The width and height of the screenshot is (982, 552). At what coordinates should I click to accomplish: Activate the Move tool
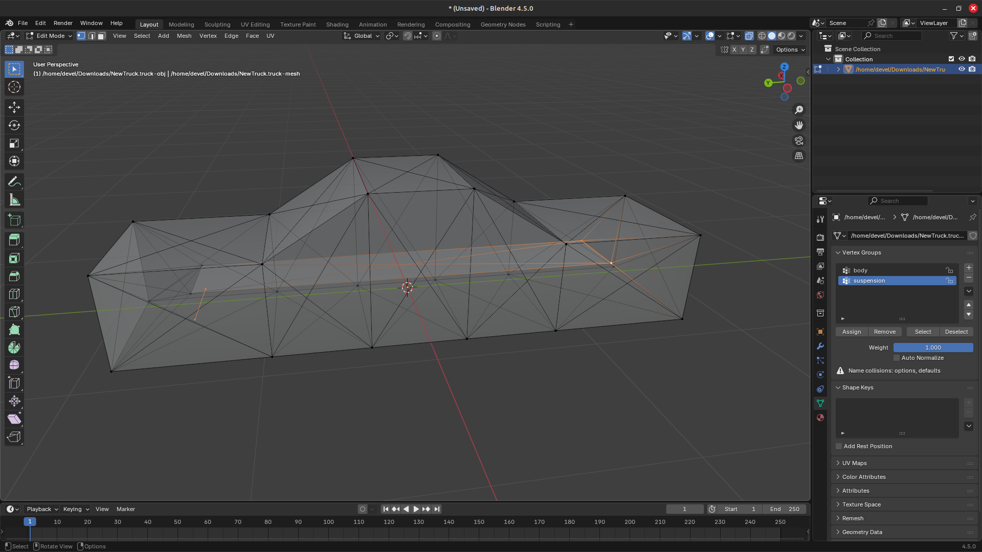pos(14,107)
